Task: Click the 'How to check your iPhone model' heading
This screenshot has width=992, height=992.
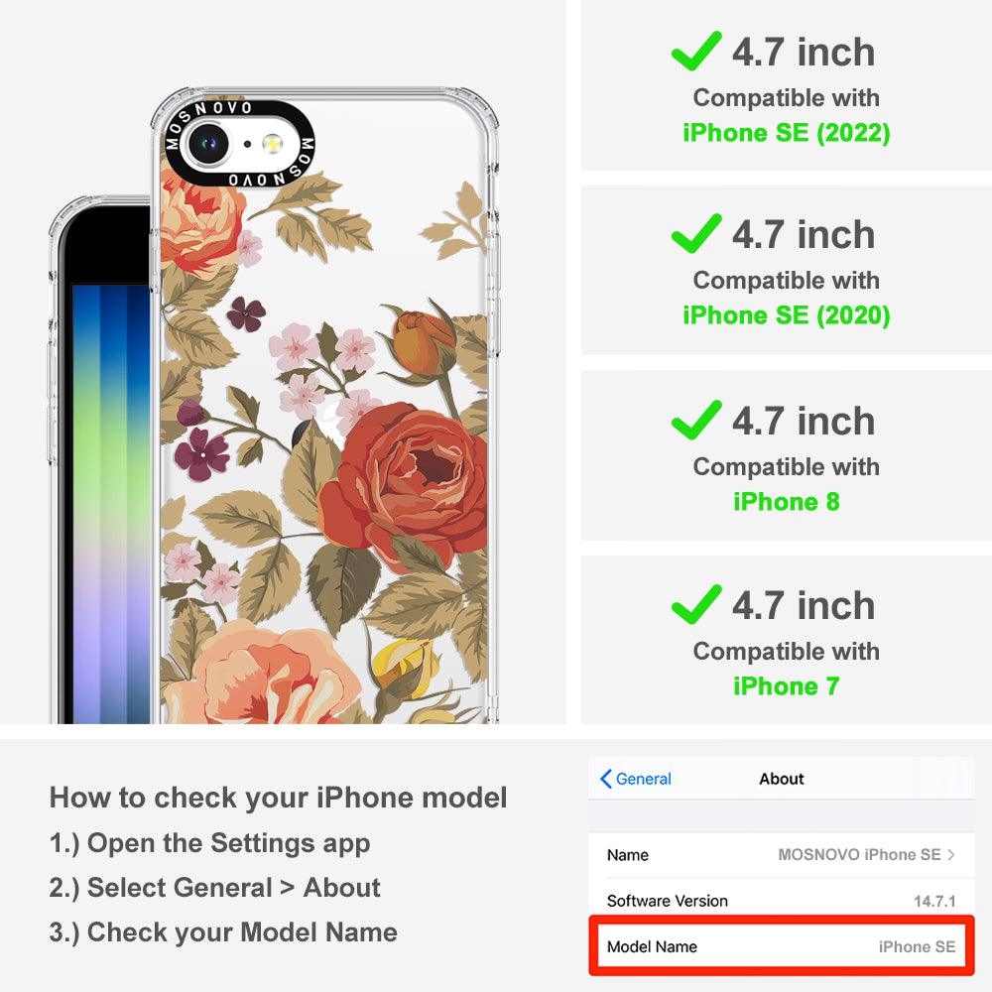Action: point(279,798)
